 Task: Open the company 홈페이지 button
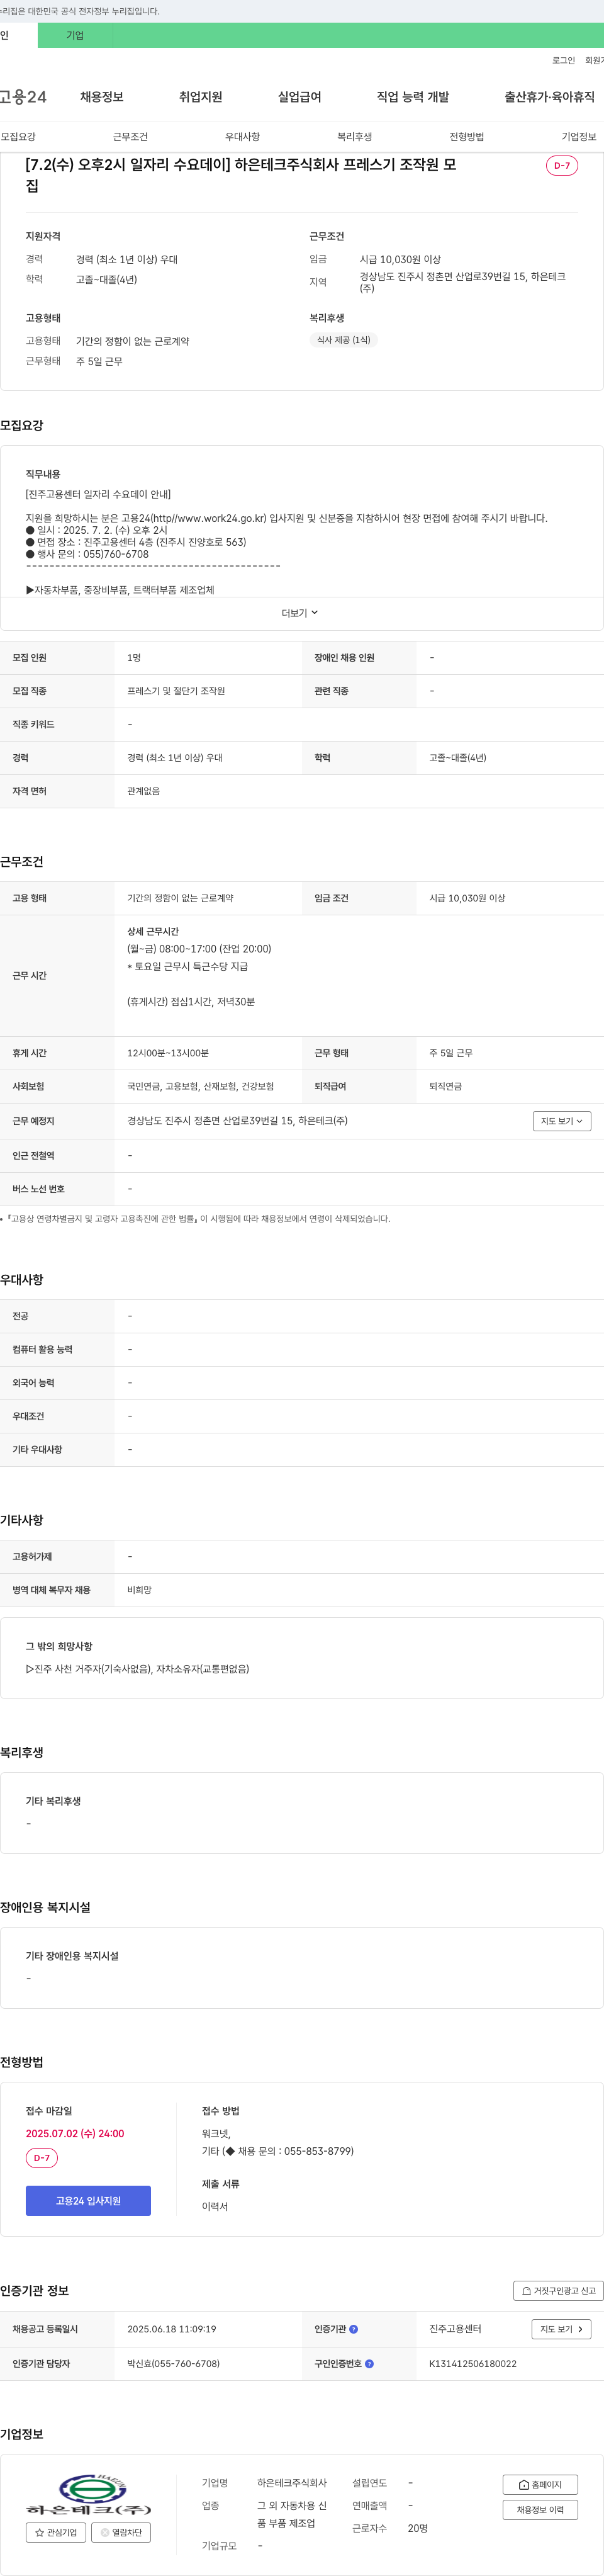point(540,2485)
